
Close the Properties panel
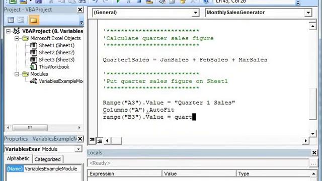pos(80,139)
